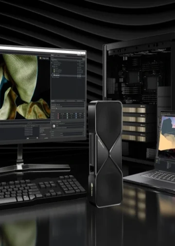Toggle visibility eye of the highlighted stage row
Image resolution: width=175 pixels, height=246 pixels.
tap(78, 76)
